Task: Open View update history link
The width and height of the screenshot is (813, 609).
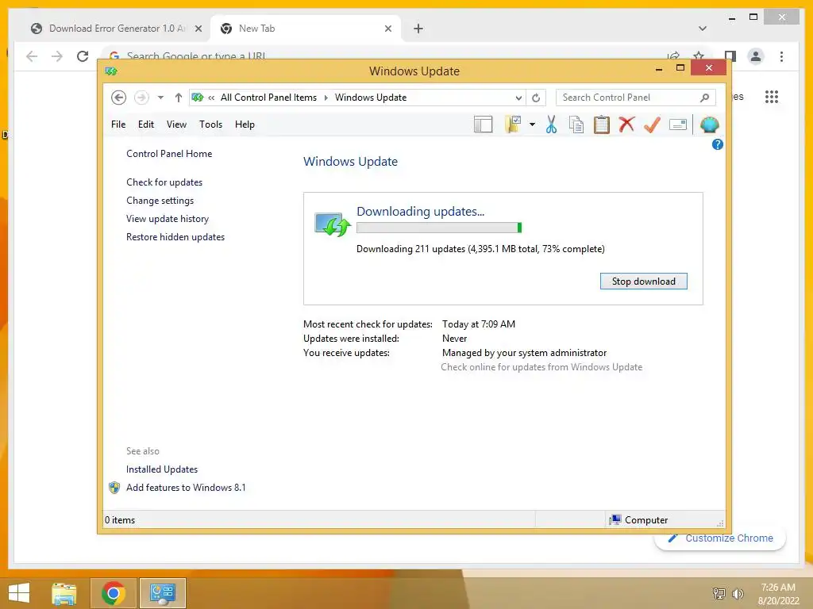Action: coord(168,219)
